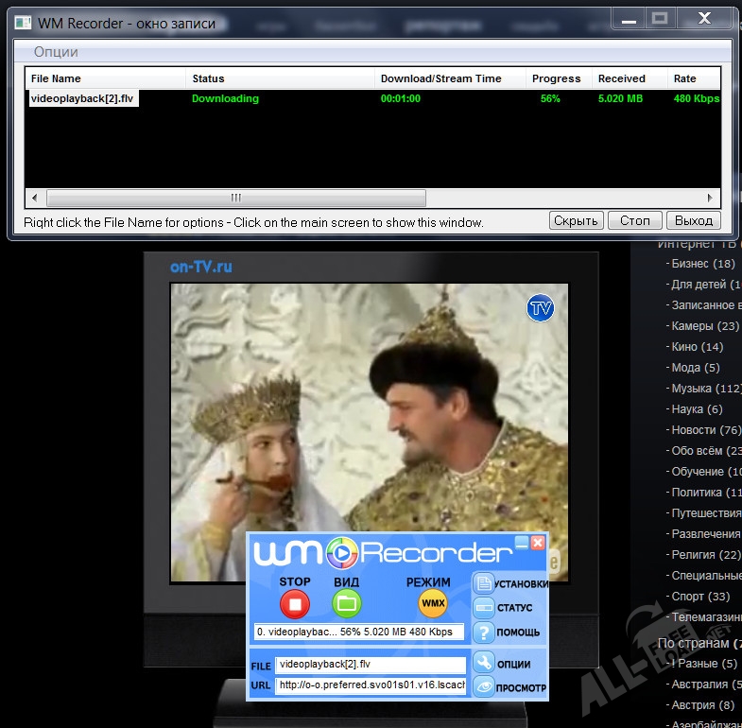Open the Спорт (33) category link

click(700, 597)
